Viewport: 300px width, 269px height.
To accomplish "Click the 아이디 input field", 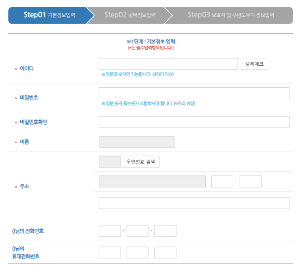I will 168,64.
